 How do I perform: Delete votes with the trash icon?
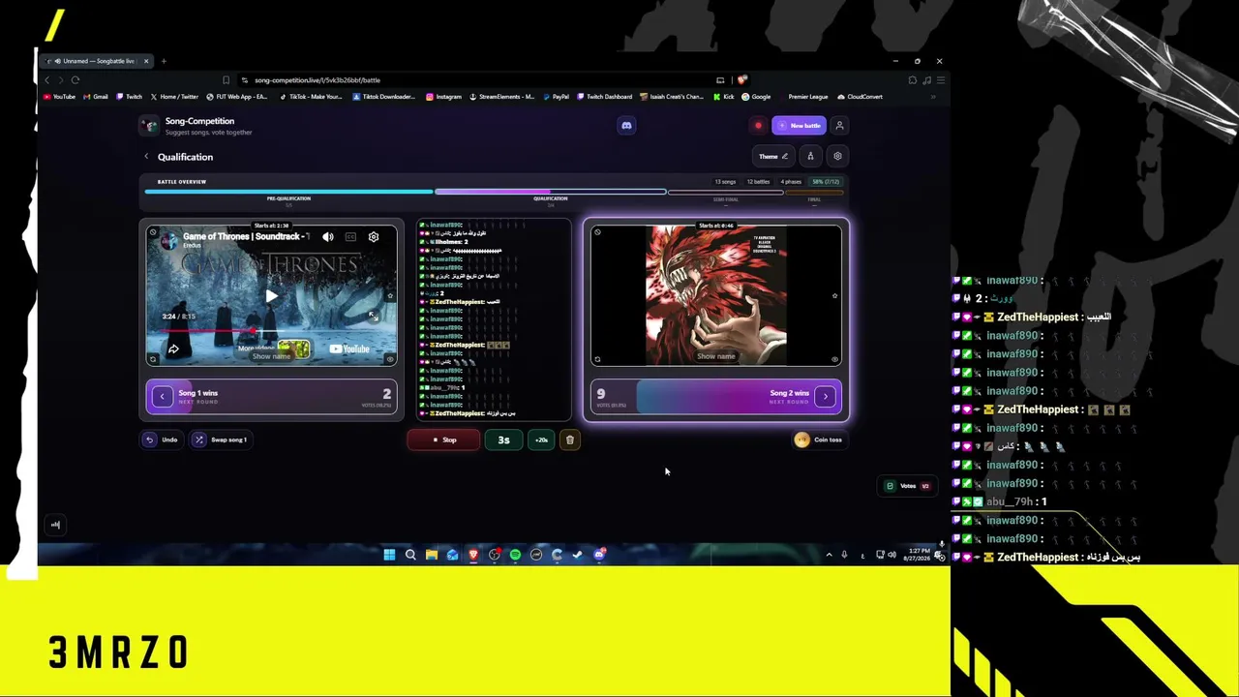pyautogui.click(x=570, y=439)
